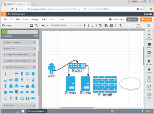
Task: Open the File menu
Action: click(5, 19)
